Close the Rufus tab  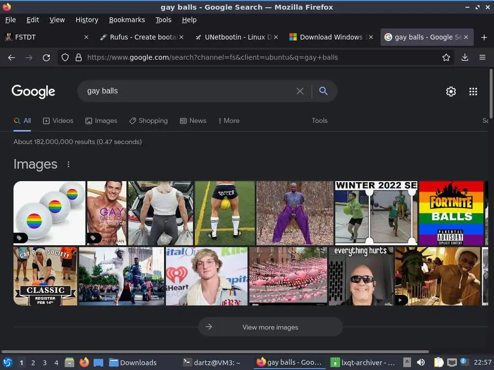181,37
